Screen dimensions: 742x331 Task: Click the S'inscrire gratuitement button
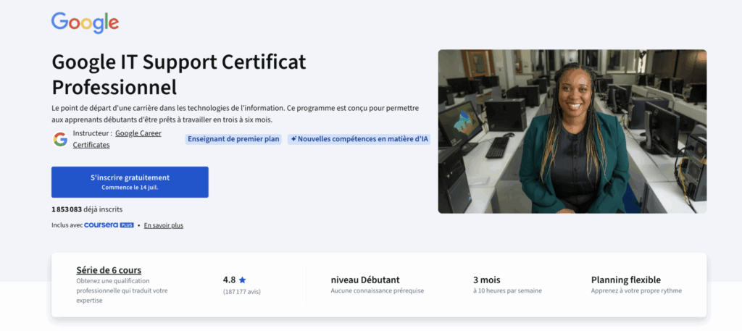click(130, 182)
